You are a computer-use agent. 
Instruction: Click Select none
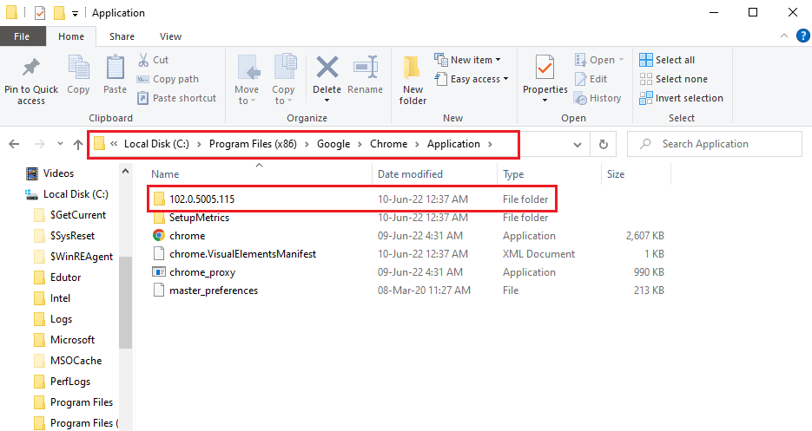[673, 79]
